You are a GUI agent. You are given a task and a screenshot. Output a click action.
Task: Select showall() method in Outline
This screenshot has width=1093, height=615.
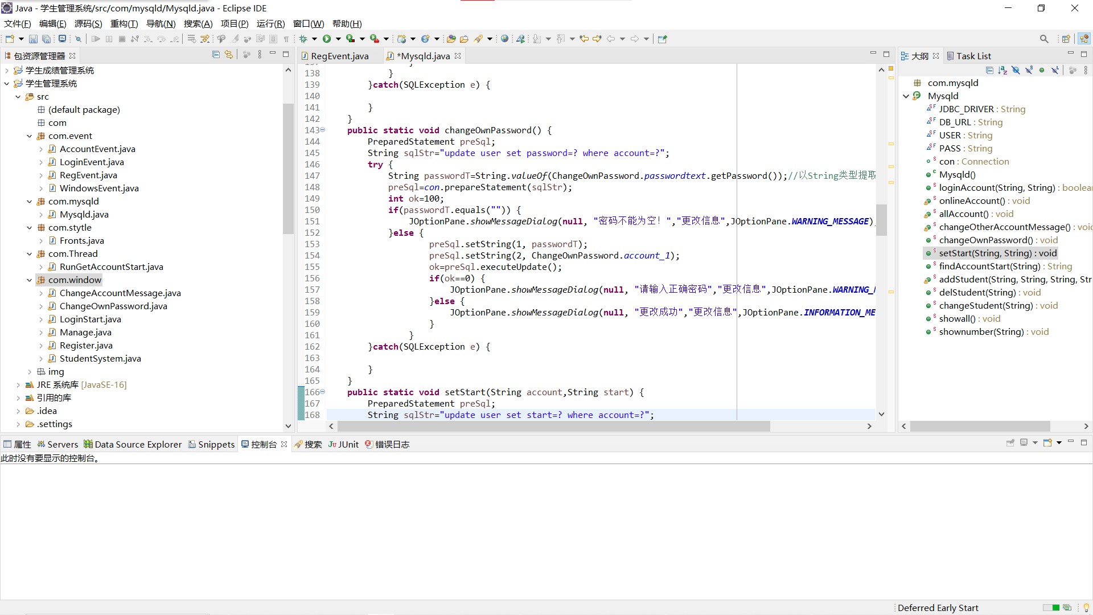(969, 319)
